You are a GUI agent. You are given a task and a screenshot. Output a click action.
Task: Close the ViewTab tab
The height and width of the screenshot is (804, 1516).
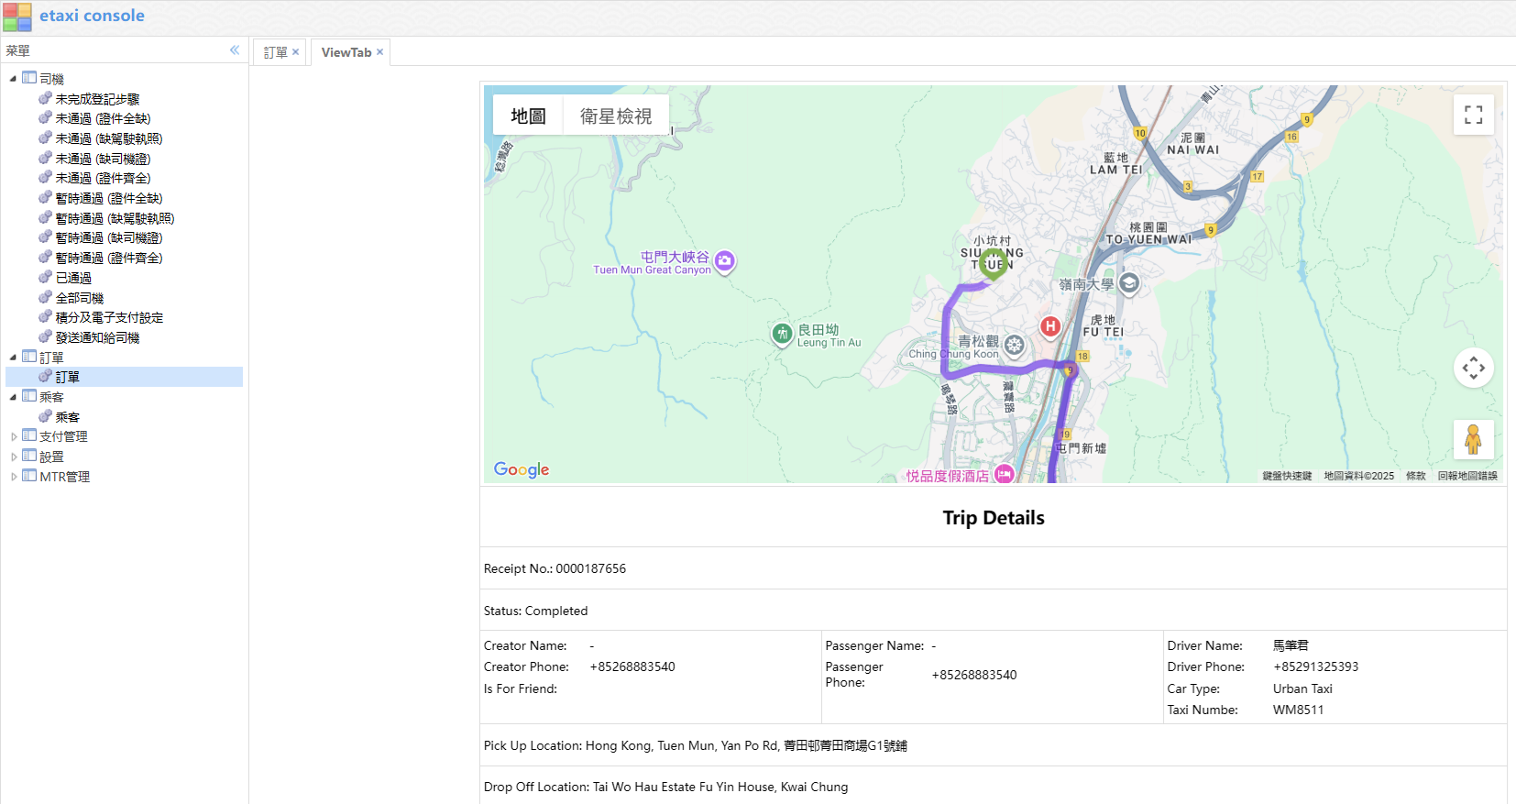(x=379, y=52)
